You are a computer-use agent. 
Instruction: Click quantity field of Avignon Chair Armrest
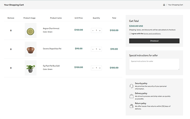96,31
